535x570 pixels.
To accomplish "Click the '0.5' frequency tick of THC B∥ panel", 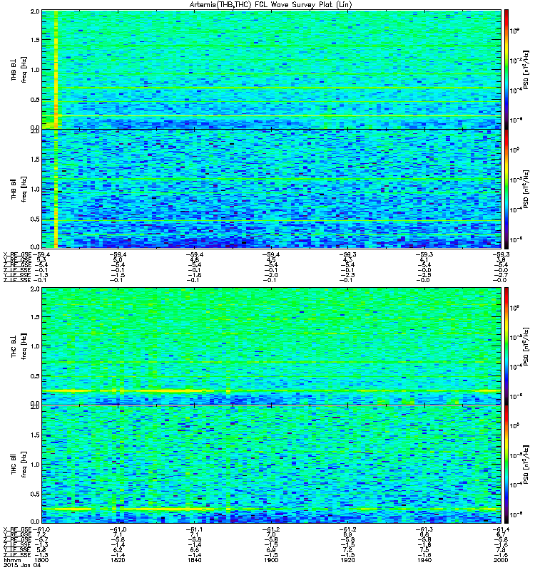I will tap(35, 494).
